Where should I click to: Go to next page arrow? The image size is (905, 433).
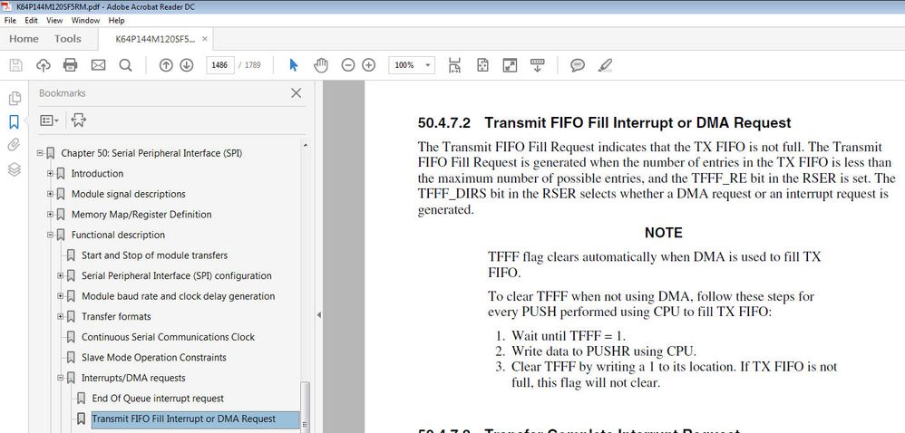tap(187, 65)
